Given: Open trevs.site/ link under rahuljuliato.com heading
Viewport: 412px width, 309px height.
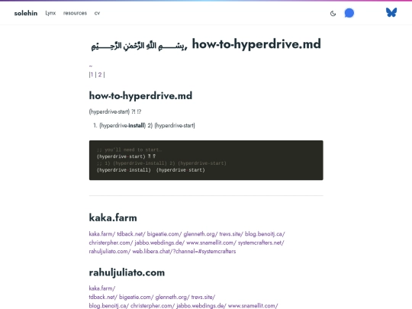Looking at the screenshot, I should (x=203, y=297).
